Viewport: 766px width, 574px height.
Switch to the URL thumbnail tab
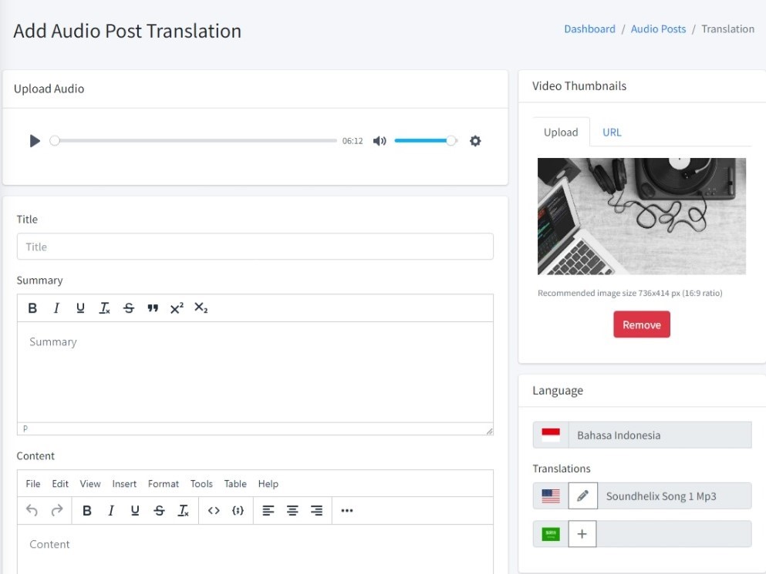[x=612, y=132]
